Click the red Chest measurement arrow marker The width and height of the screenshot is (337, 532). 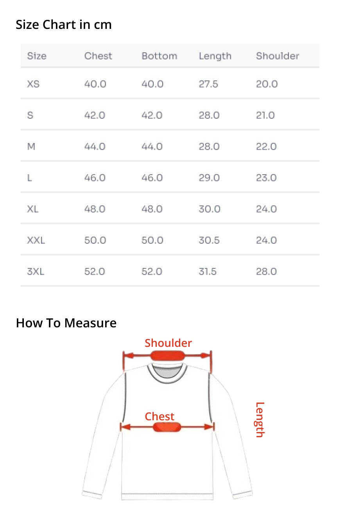coord(167,427)
